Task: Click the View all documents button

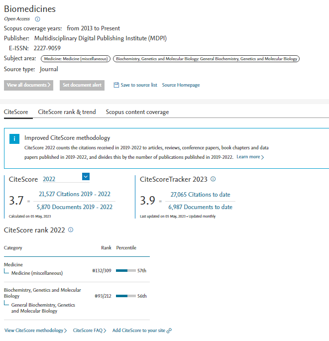Action: [28, 85]
